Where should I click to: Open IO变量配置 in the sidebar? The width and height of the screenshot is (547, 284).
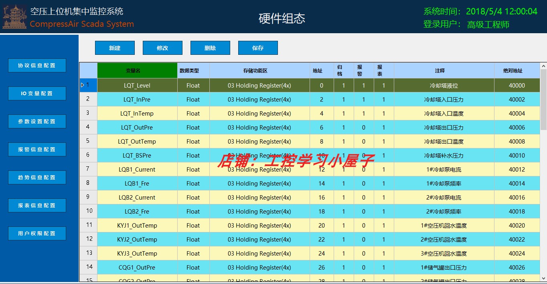tap(37, 94)
